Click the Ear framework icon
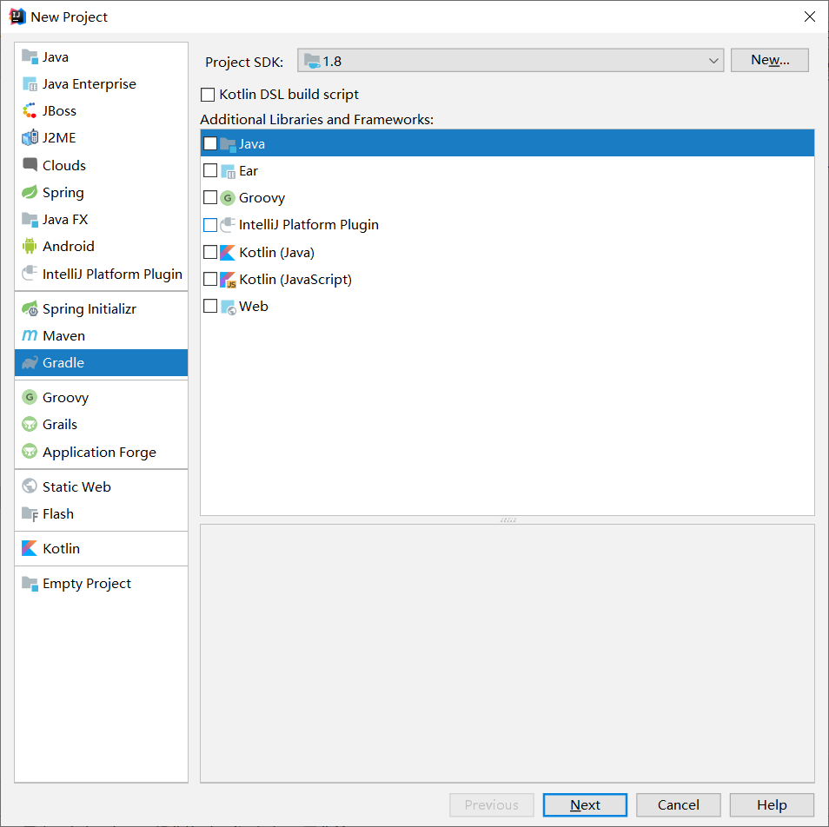 point(228,171)
